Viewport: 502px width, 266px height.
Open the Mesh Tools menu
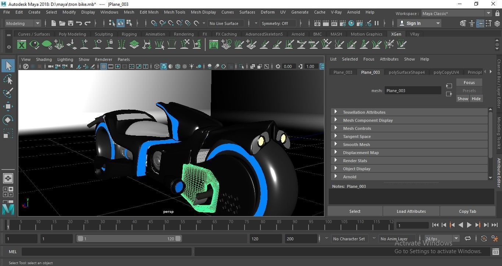coord(174,12)
